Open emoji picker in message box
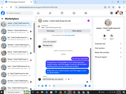Image resolution: width=126 pixels, height=94 pixels. pos(85,86)
